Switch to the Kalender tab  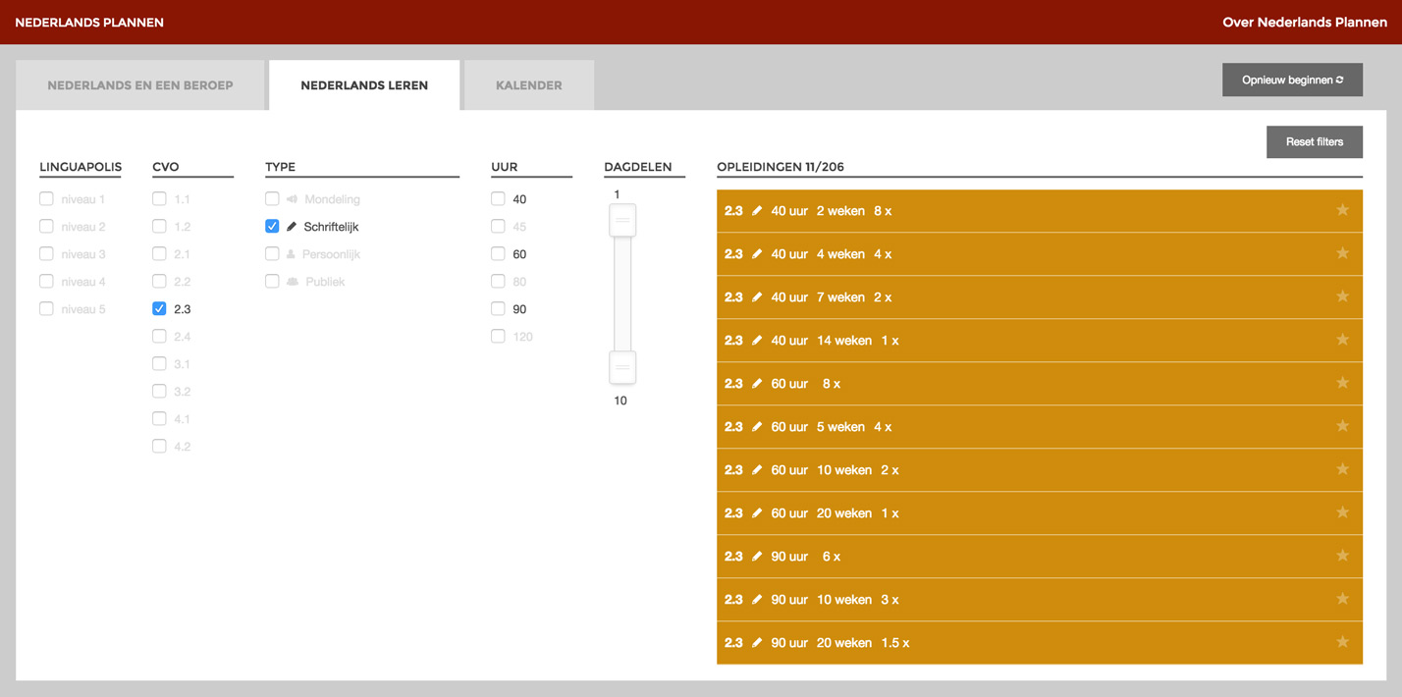point(529,85)
